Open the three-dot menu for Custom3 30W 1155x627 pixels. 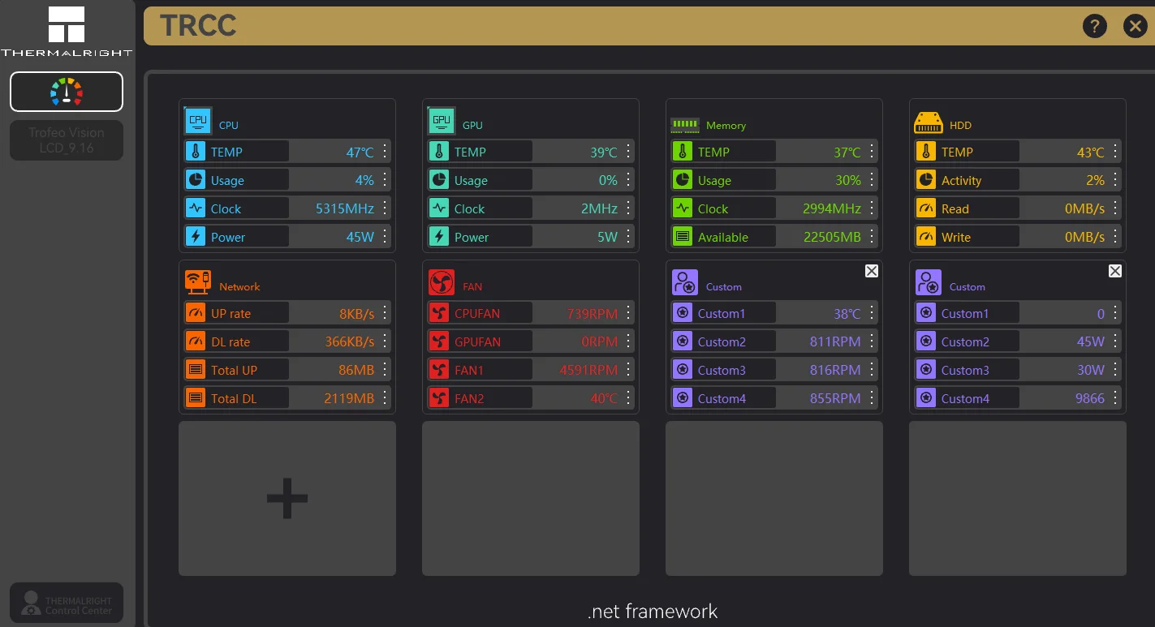click(x=1115, y=370)
